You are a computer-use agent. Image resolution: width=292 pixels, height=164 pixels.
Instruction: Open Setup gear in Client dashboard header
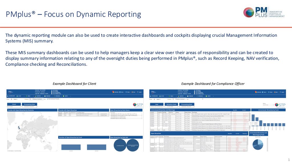click(x=126, y=92)
